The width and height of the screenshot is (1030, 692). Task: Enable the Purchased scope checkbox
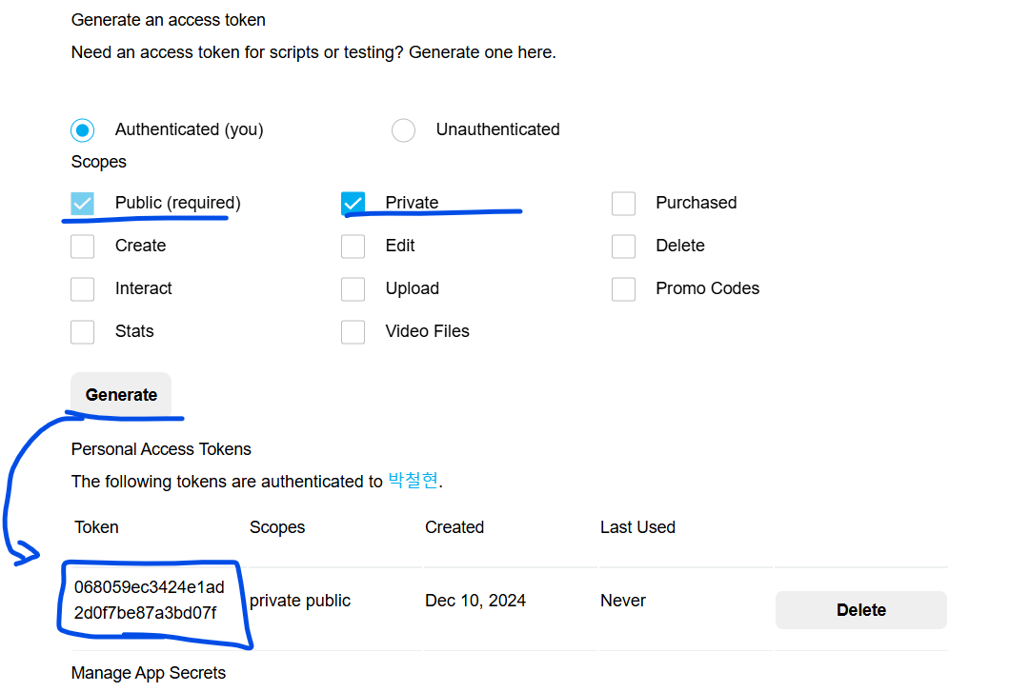click(624, 203)
